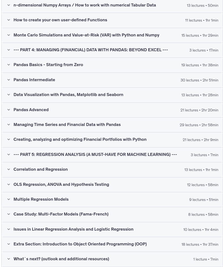This screenshot has width=223, height=267.
Task: Expand Financial Portfolios section with its chevron
Action: [9, 139]
